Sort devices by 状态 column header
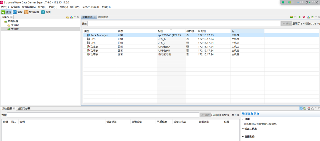This screenshot has height=141, width=320. click(x=137, y=31)
